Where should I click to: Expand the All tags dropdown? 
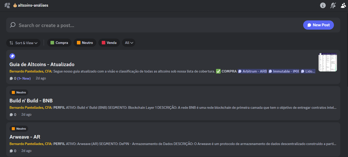tap(129, 43)
